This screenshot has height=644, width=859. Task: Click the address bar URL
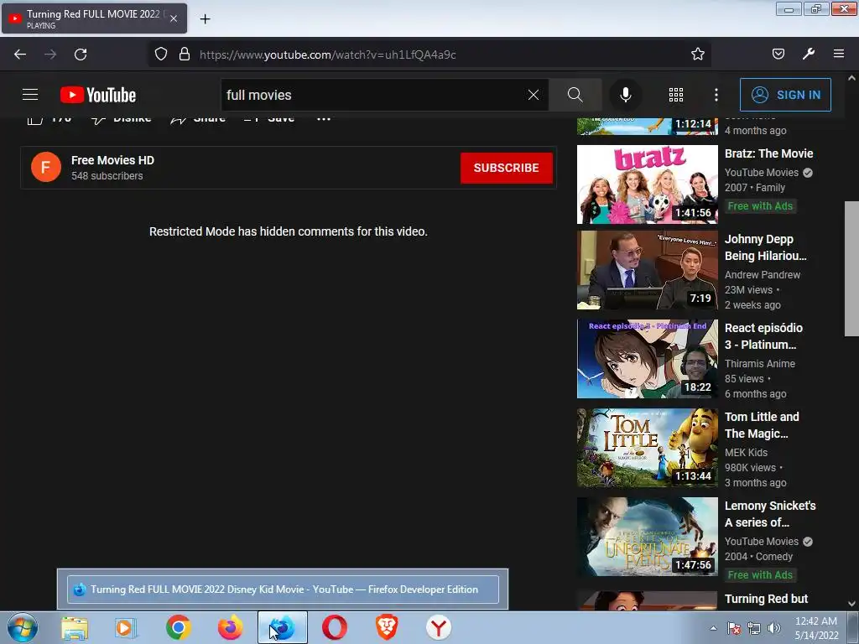328,55
